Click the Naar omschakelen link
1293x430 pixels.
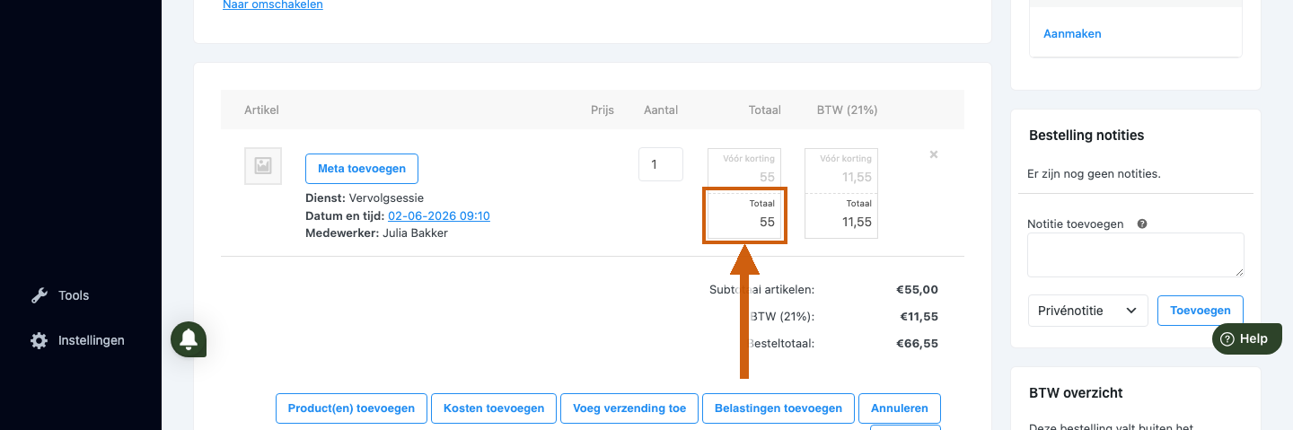pos(273,4)
